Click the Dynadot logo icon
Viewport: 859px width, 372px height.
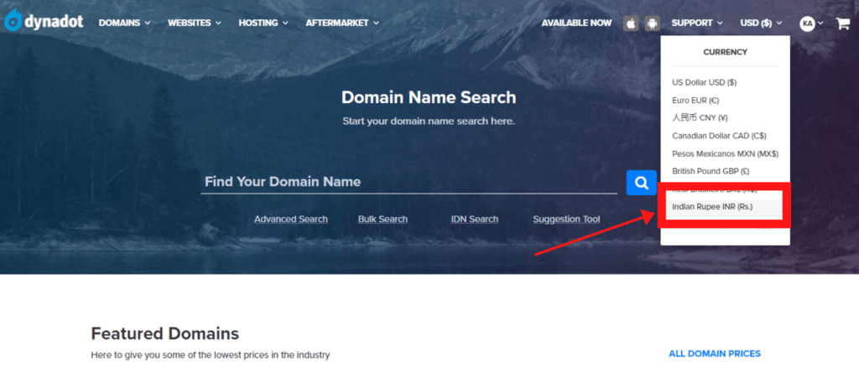point(14,20)
